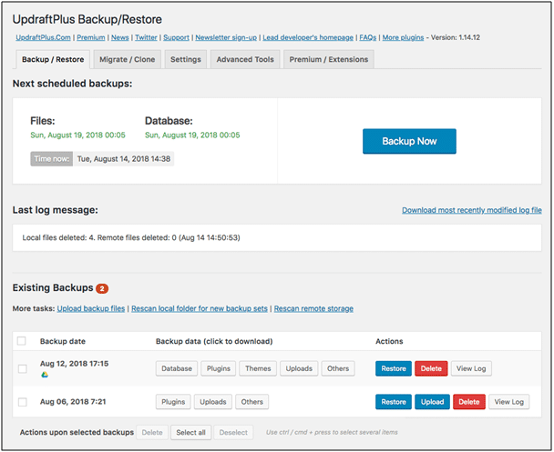Open Lead developer's homepage link
The width and height of the screenshot is (554, 452).
(308, 37)
